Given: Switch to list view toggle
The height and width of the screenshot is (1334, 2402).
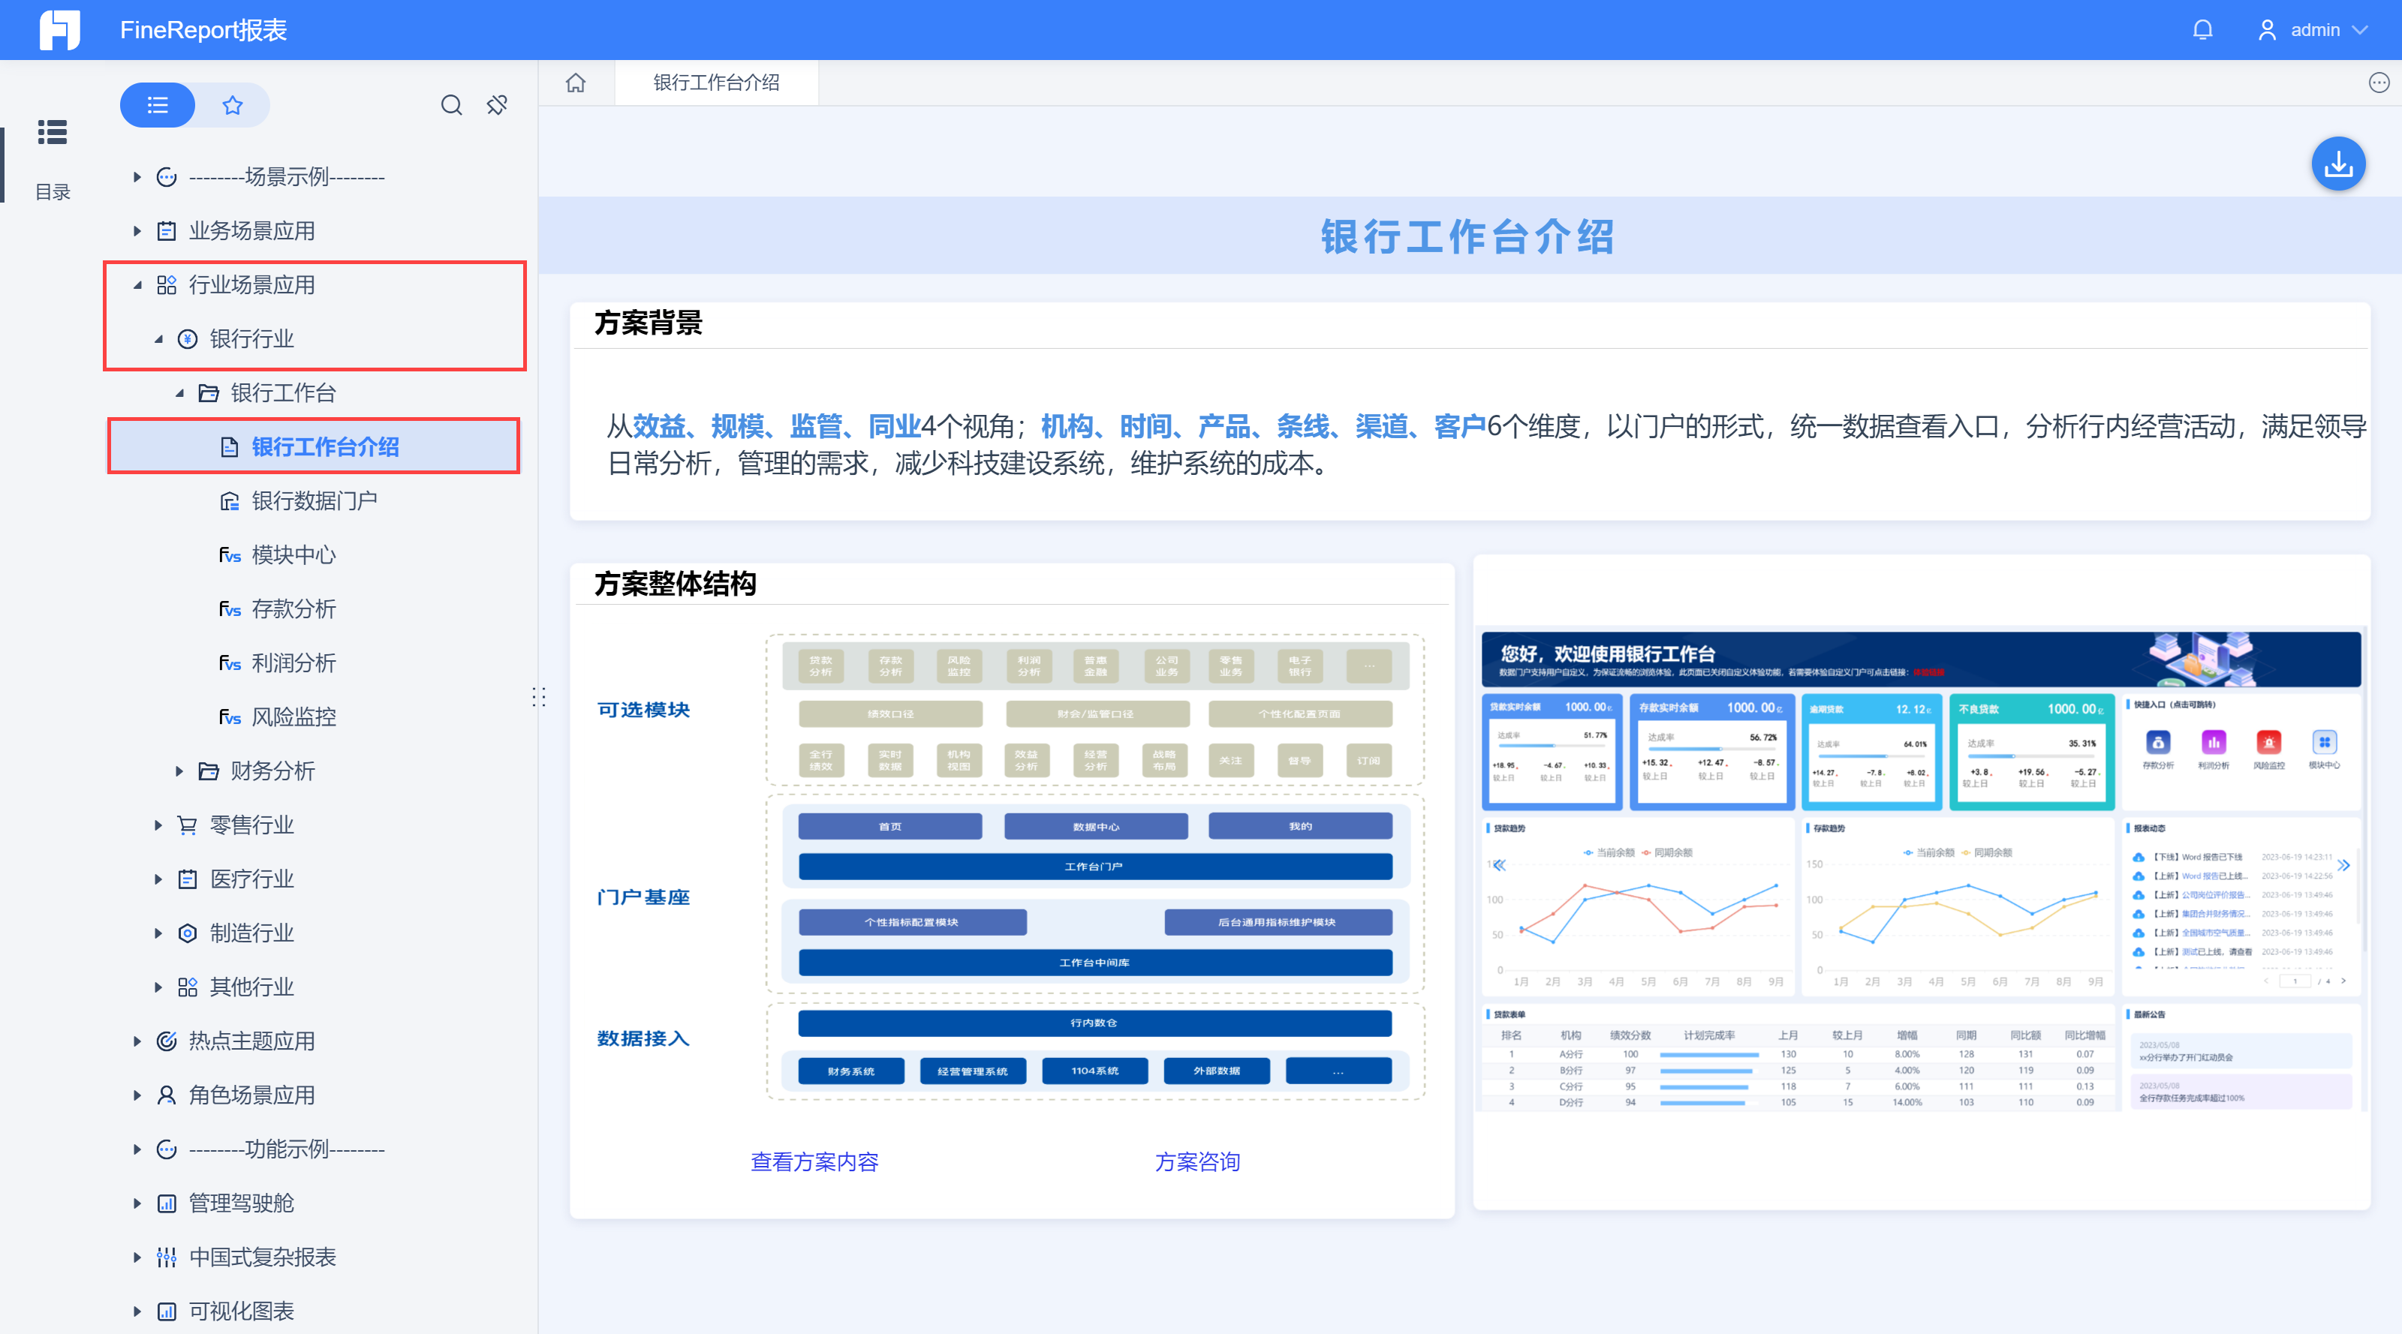Looking at the screenshot, I should click(158, 105).
